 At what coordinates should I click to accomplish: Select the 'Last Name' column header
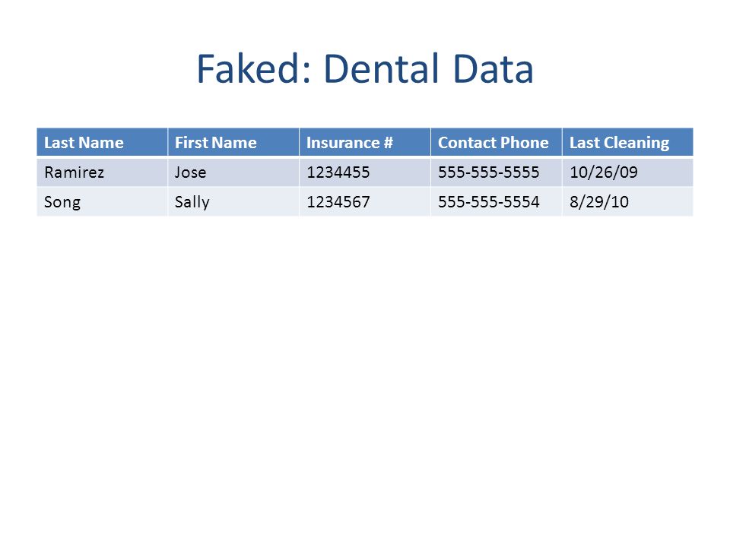click(102, 142)
